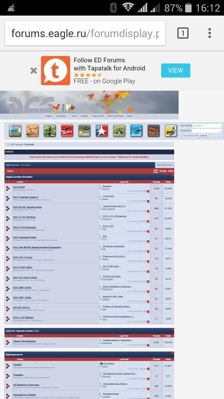Screen dimensions: 224x399
Task: Open DCS: Горячие Скалы 3 forum
Action: [x=26, y=197]
